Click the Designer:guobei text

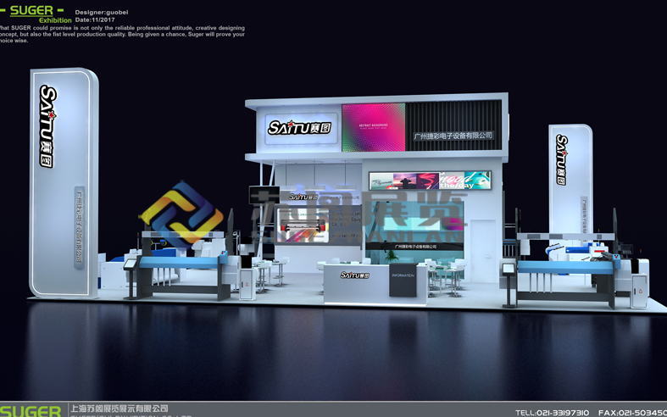[x=102, y=13]
